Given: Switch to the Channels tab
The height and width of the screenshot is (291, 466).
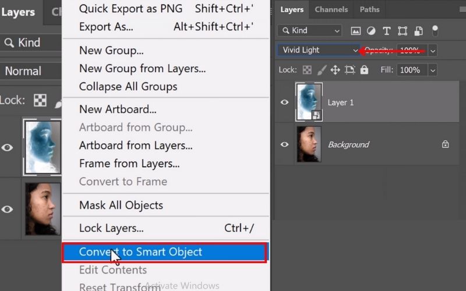Looking at the screenshot, I should [331, 9].
